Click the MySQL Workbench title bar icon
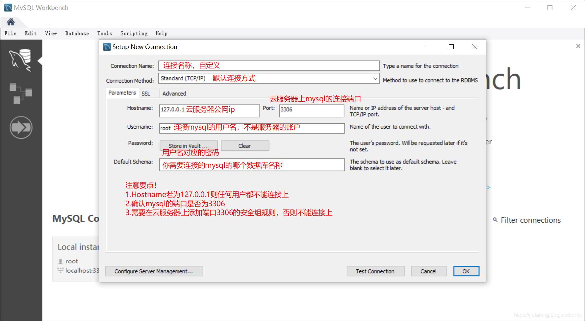Image resolution: width=585 pixels, height=321 pixels. pyautogui.click(x=8, y=8)
